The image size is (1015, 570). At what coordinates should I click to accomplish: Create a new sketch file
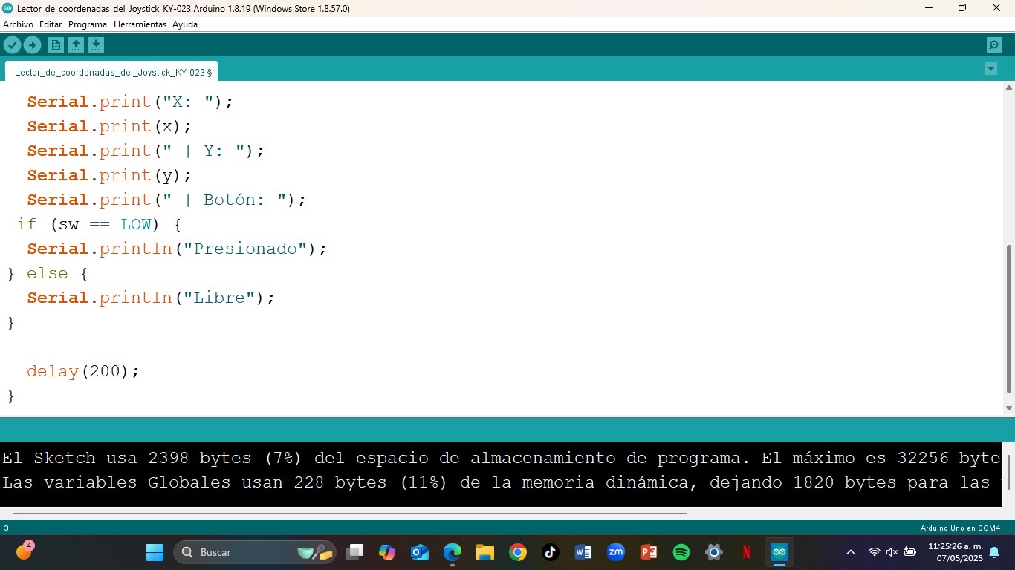pos(56,45)
